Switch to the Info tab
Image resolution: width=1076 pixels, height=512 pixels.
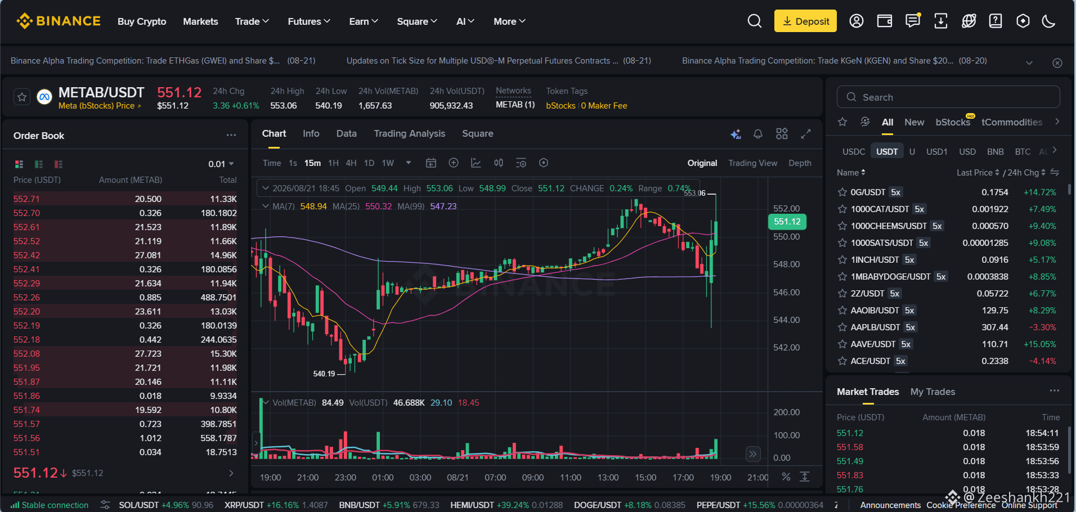311,133
